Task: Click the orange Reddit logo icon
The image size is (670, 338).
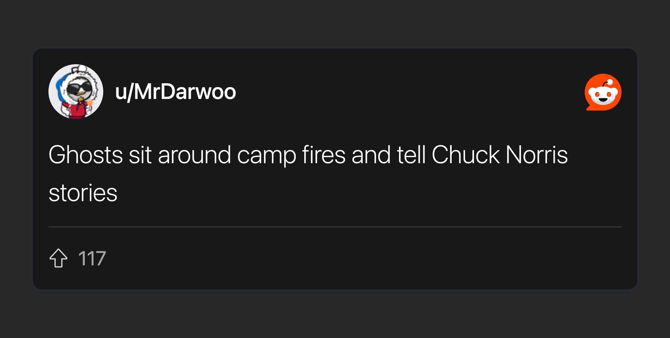Action: click(603, 92)
